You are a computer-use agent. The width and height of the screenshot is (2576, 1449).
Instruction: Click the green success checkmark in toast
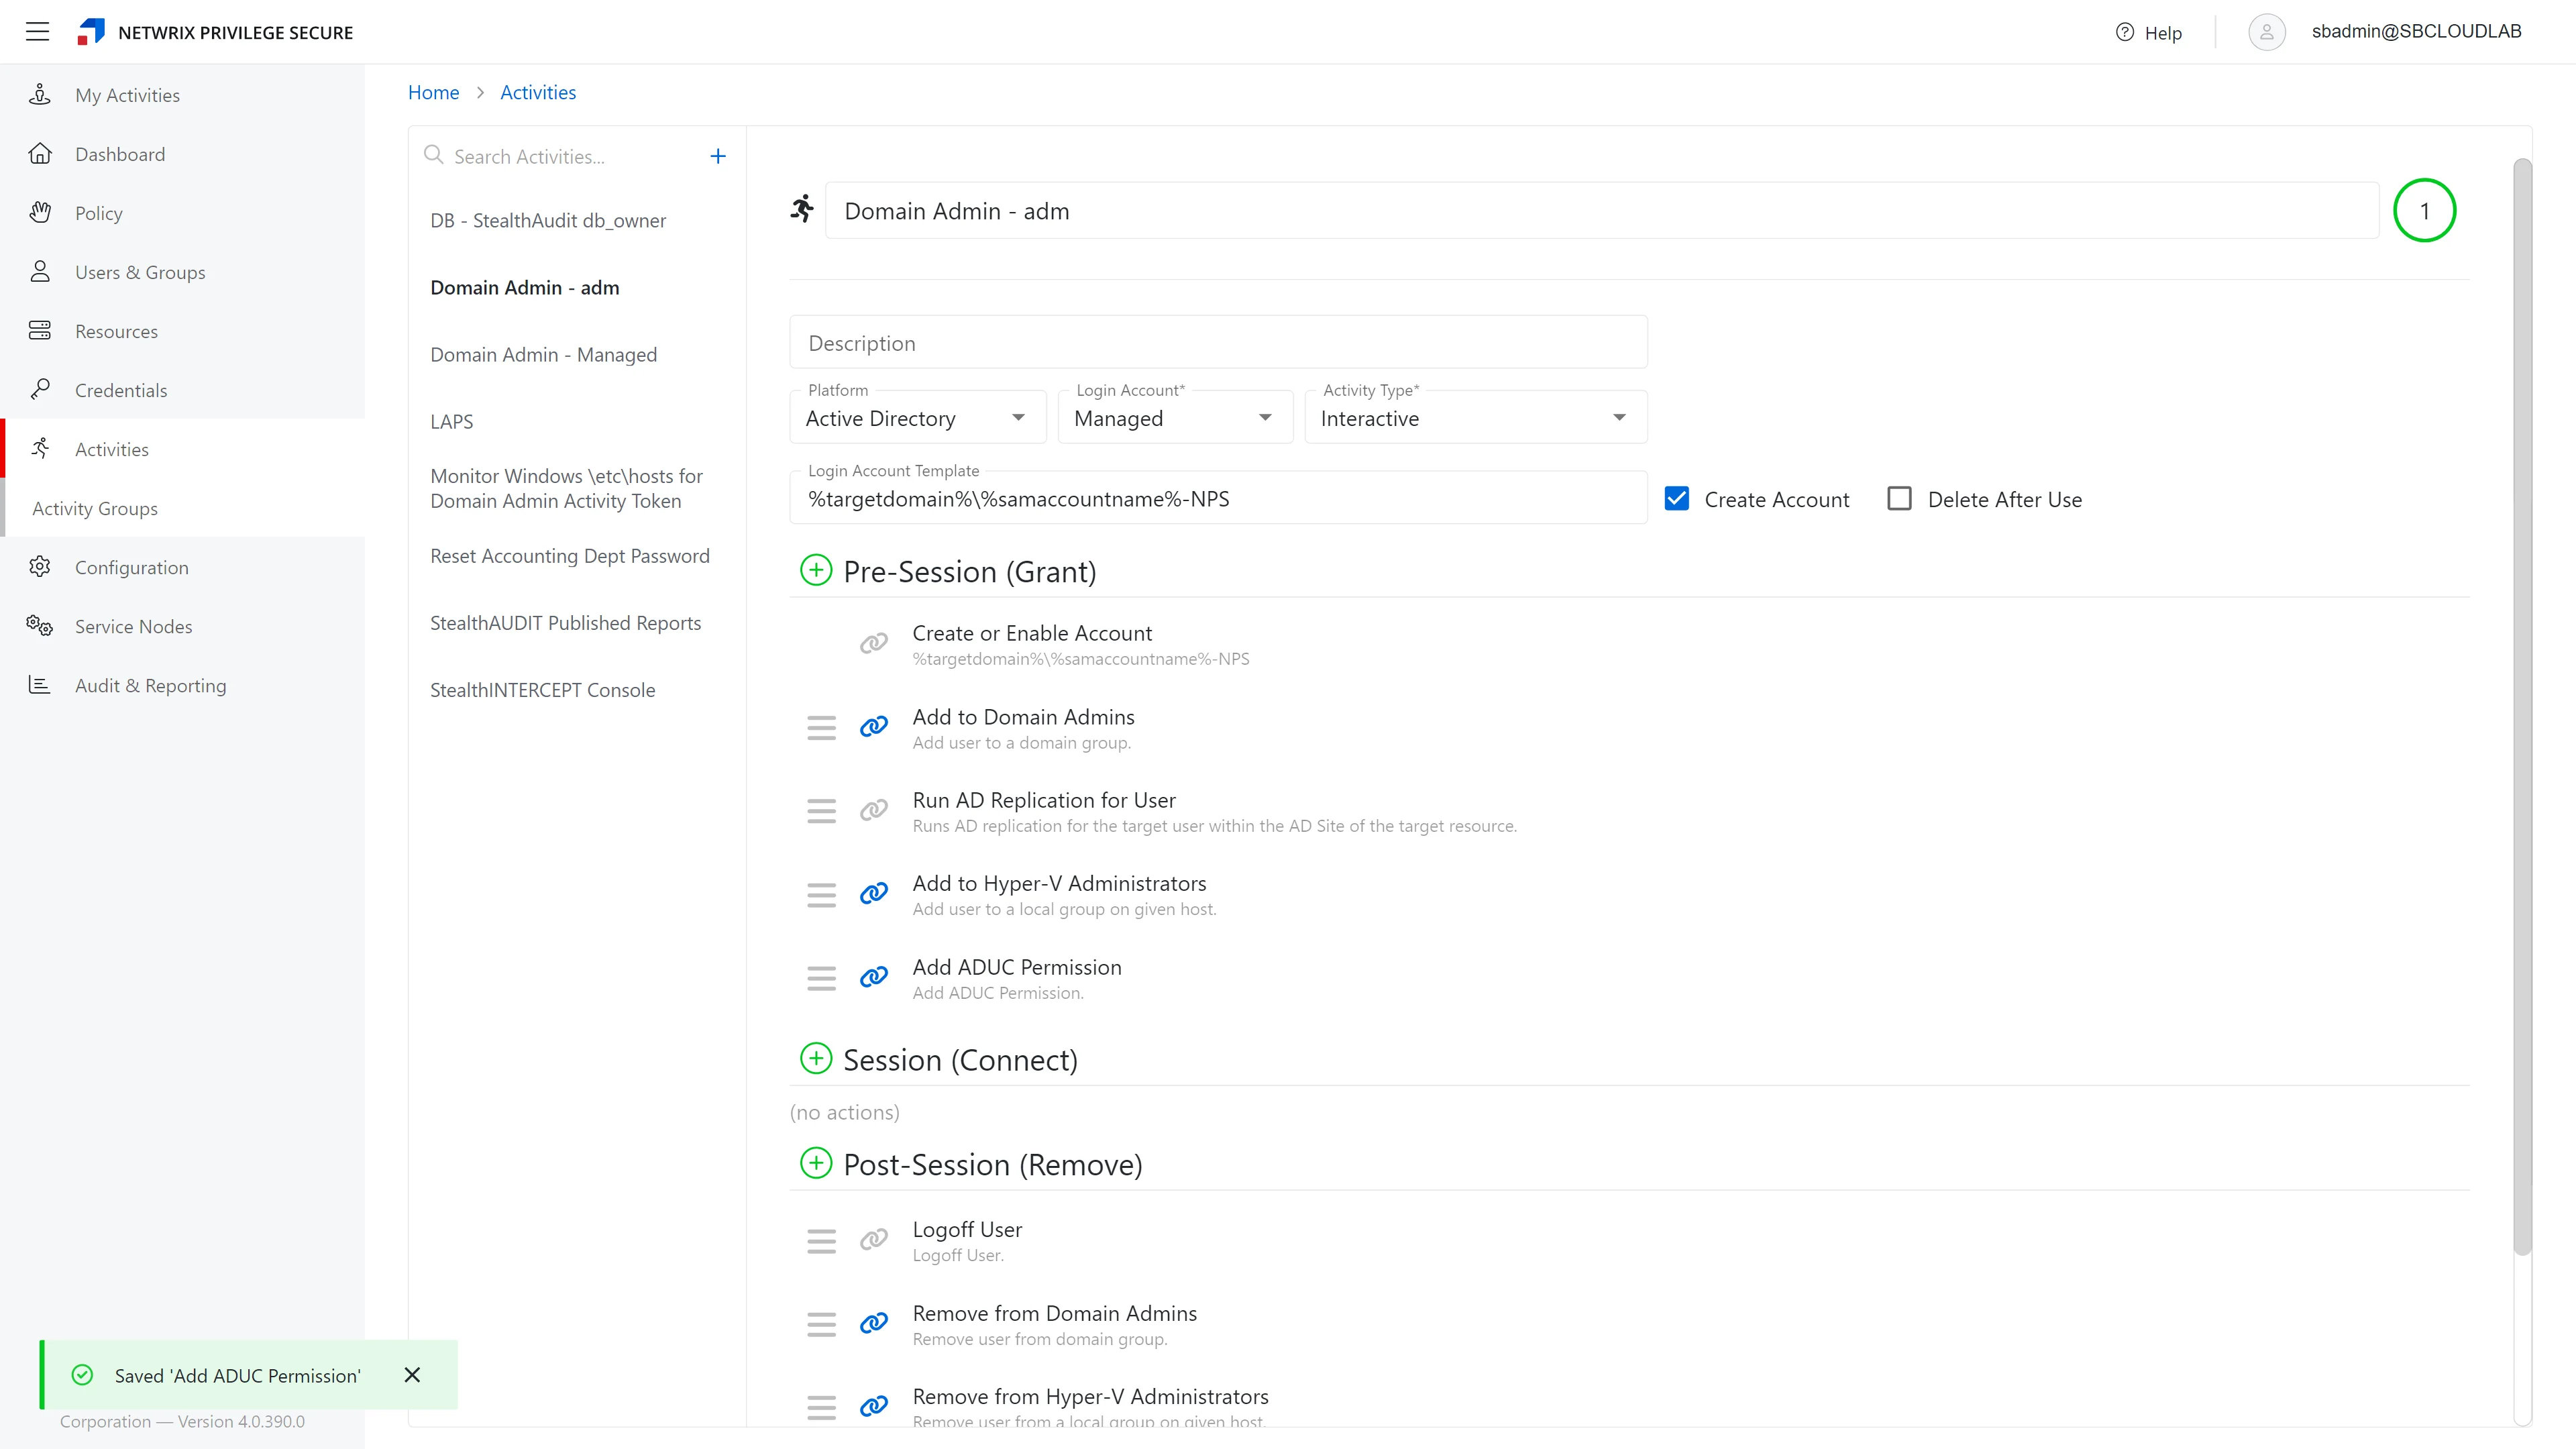83,1375
